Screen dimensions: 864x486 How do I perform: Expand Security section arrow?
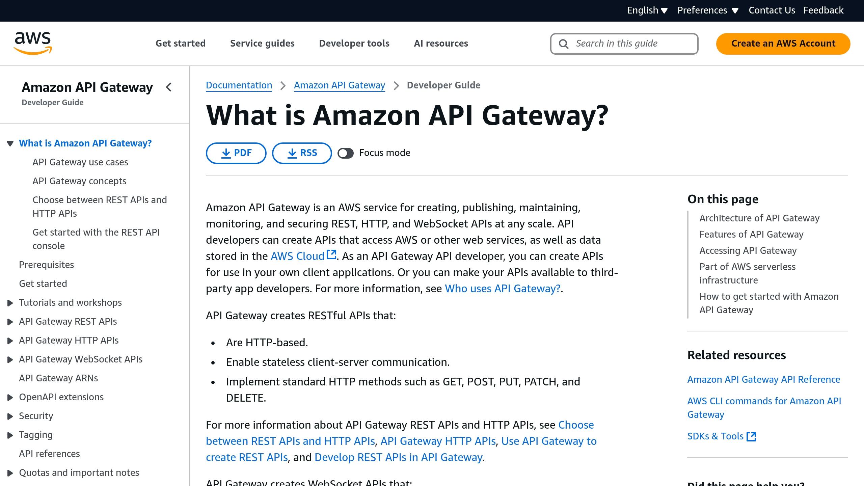(10, 416)
